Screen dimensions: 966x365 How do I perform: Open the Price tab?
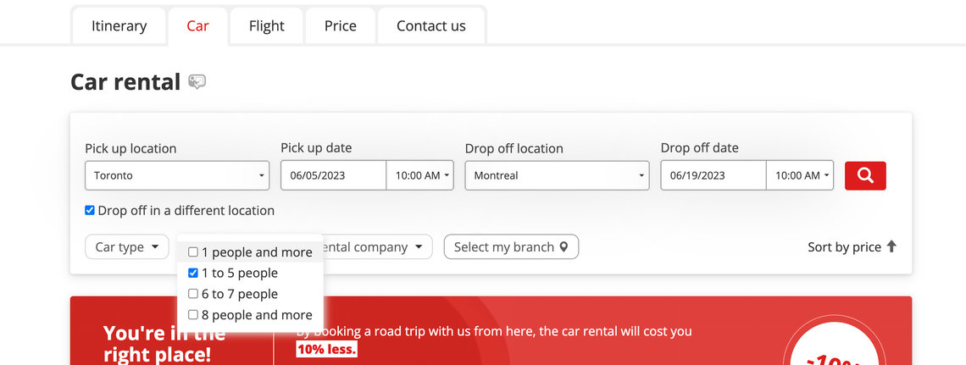[341, 26]
